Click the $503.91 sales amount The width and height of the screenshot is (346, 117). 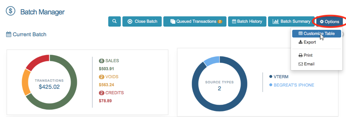coord(106,69)
